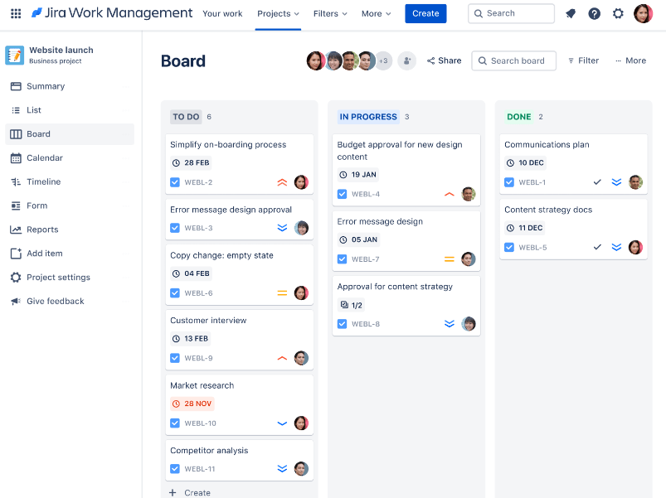Screen dimensions: 666x498
Task: Click highest priority icon on WEBL-2
Action: coord(282,182)
